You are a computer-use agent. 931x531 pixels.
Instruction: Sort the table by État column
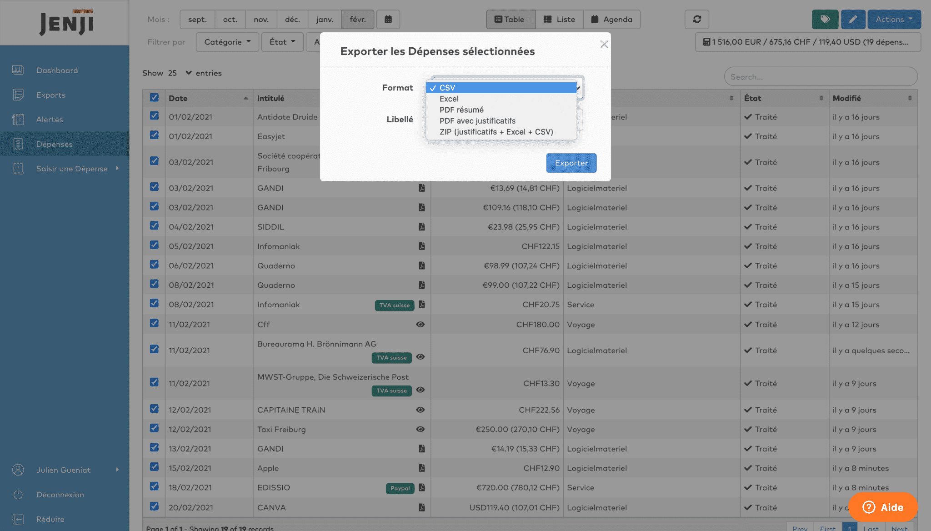(x=784, y=98)
